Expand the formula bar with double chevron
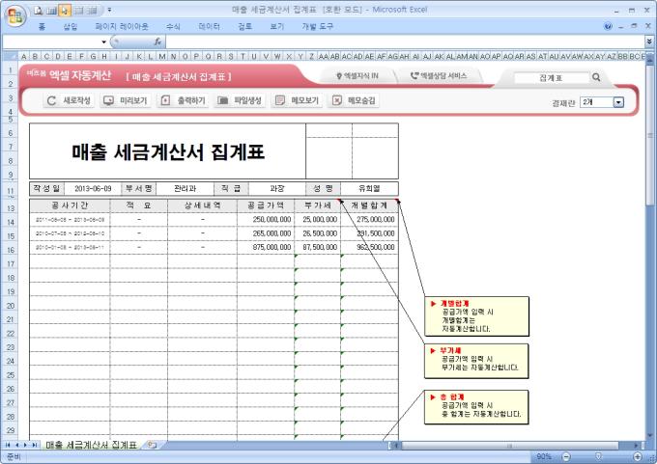Image resolution: width=657 pixels, height=464 pixels. [x=649, y=41]
